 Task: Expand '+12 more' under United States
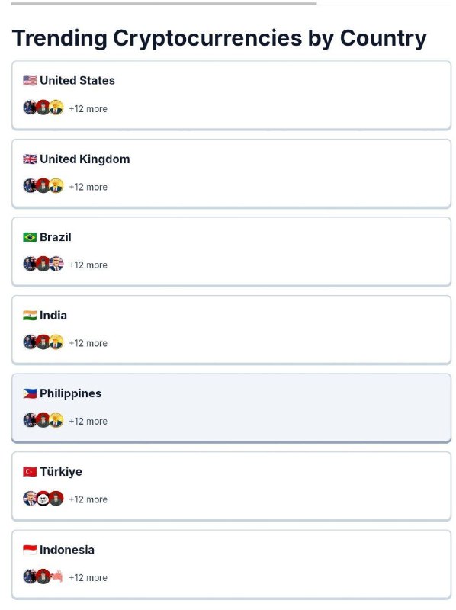tap(88, 108)
